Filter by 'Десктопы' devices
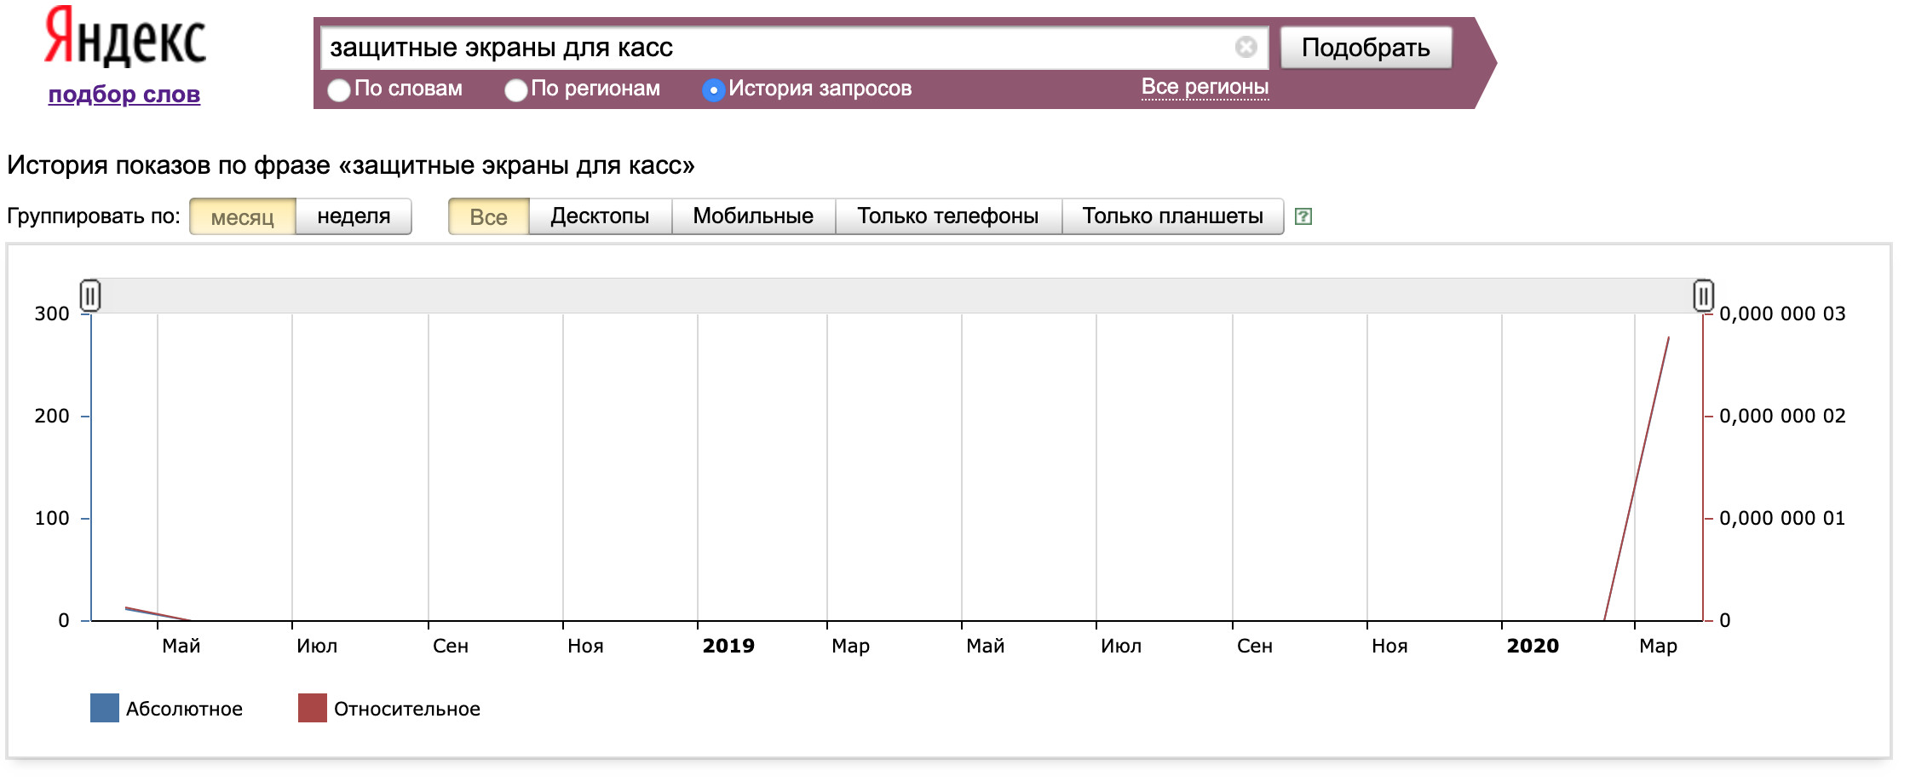Viewport: 1910px width, 782px height. coord(600,216)
